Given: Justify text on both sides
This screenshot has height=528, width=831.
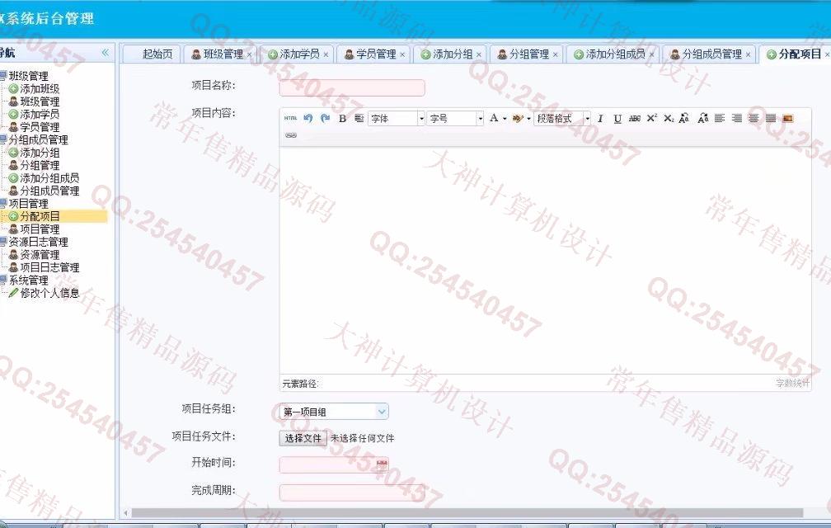Looking at the screenshot, I should pyautogui.click(x=771, y=118).
